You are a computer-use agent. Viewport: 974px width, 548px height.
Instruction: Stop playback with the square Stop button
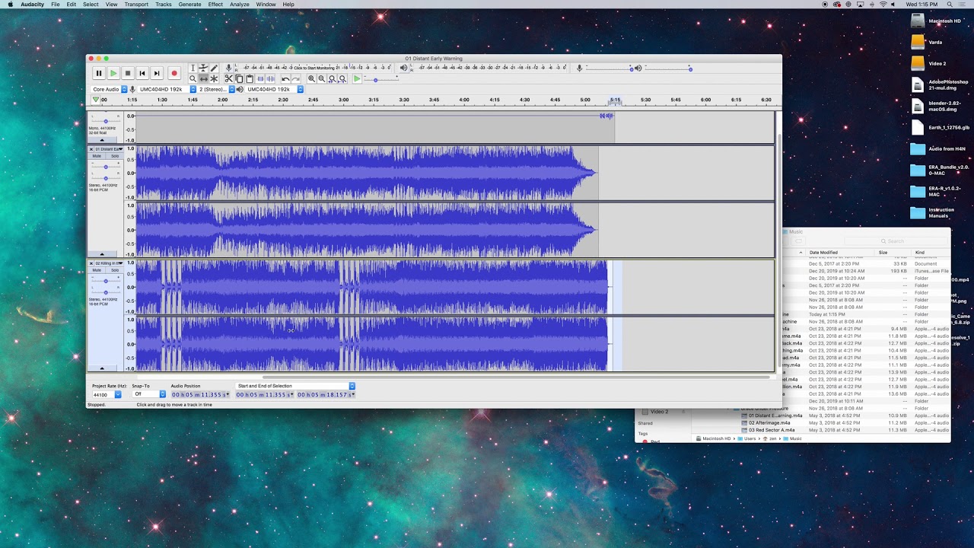pyautogui.click(x=127, y=73)
